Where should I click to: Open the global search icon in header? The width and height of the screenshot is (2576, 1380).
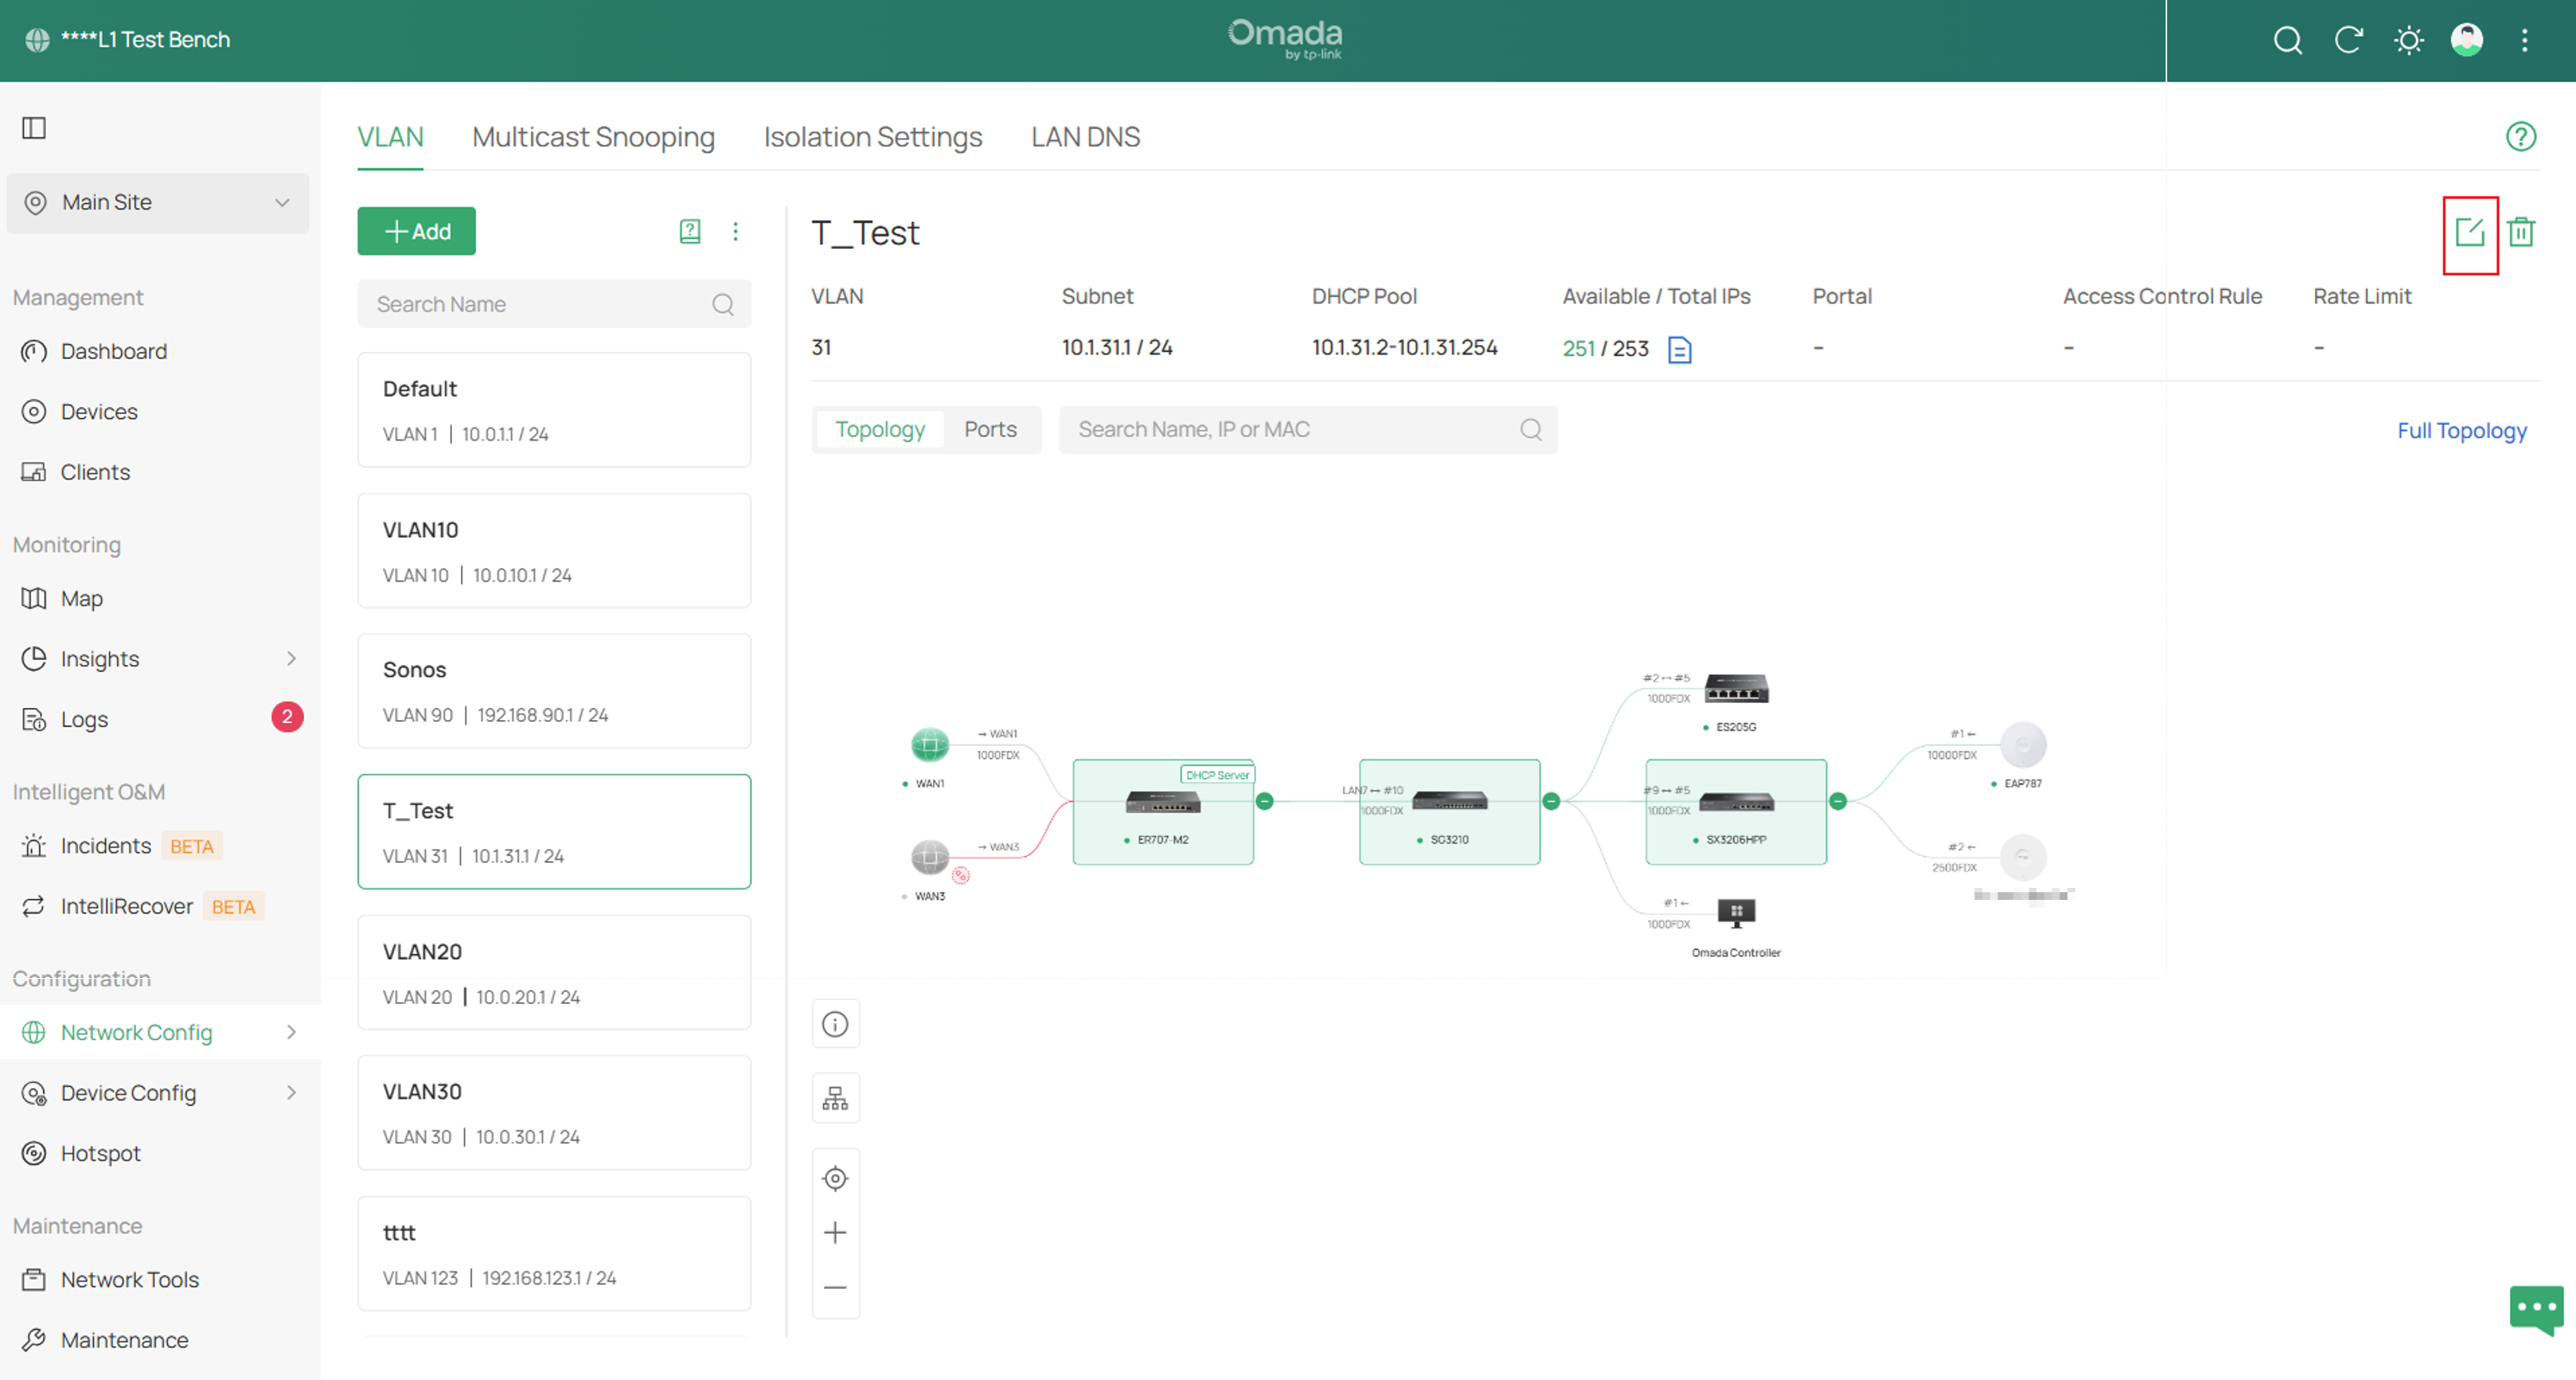[x=2287, y=40]
